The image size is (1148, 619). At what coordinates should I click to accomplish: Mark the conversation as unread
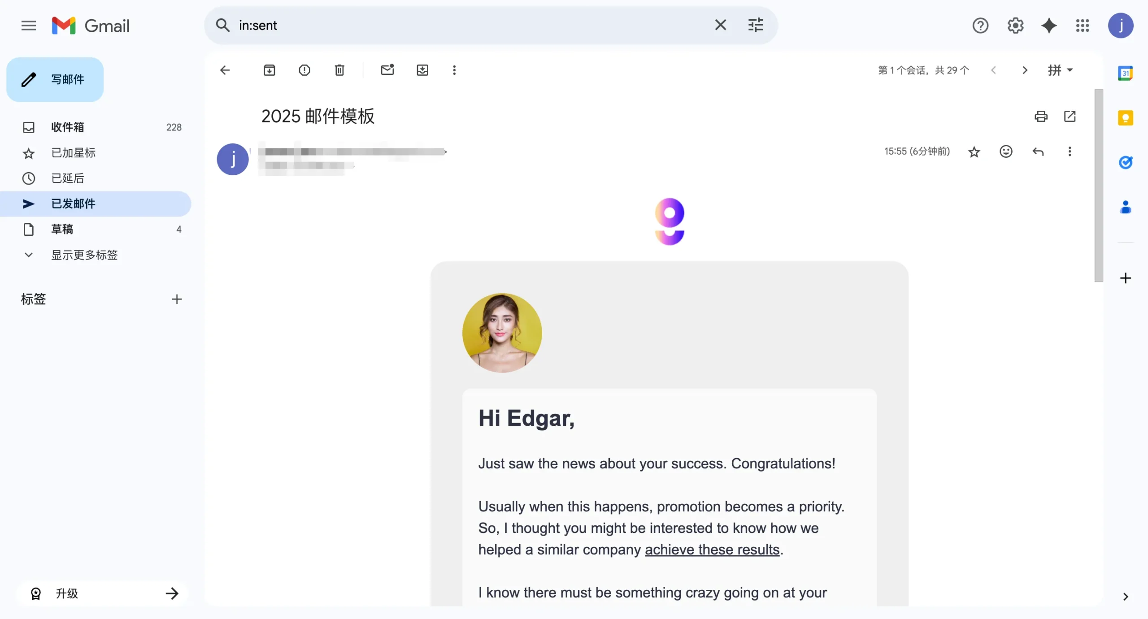(387, 70)
